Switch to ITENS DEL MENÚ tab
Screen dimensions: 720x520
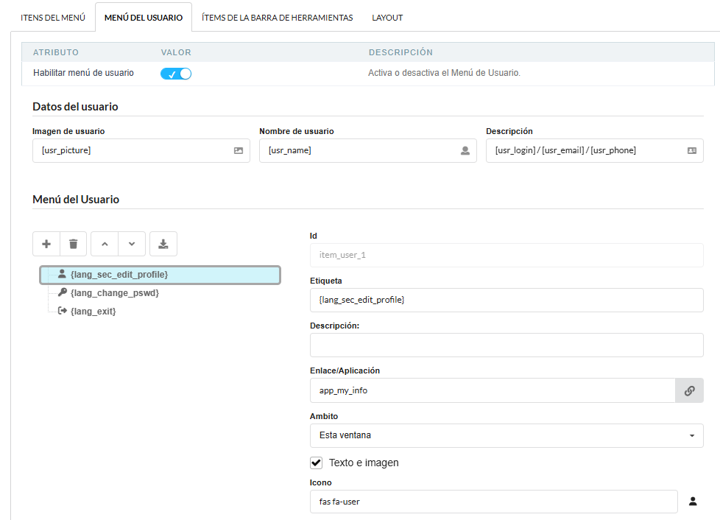point(53,17)
